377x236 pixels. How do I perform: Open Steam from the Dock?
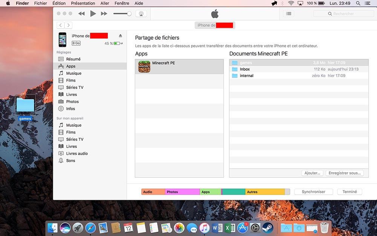pyautogui.click(x=268, y=228)
